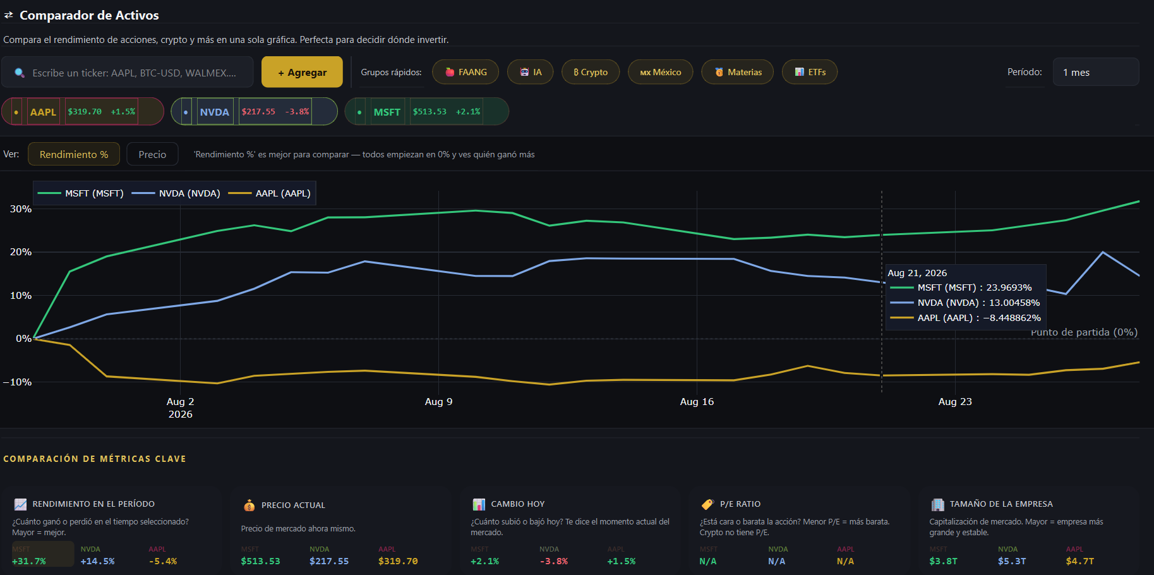Click the building icon of Tamaño de la Empresa
1154x575 pixels.
pos(937,504)
